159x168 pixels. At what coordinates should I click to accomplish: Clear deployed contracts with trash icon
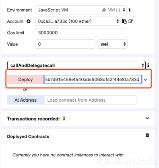pyautogui.click(x=147, y=135)
